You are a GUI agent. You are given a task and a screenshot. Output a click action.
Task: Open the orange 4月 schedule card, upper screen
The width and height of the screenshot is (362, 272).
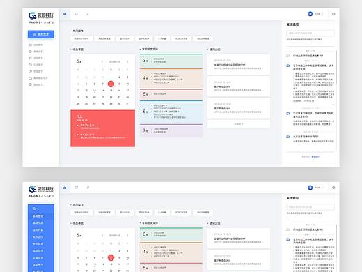(x=171, y=78)
